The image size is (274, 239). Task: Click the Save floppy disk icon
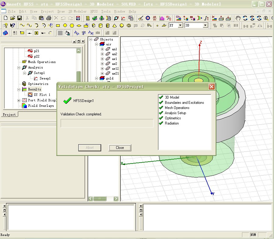coord(20,18)
